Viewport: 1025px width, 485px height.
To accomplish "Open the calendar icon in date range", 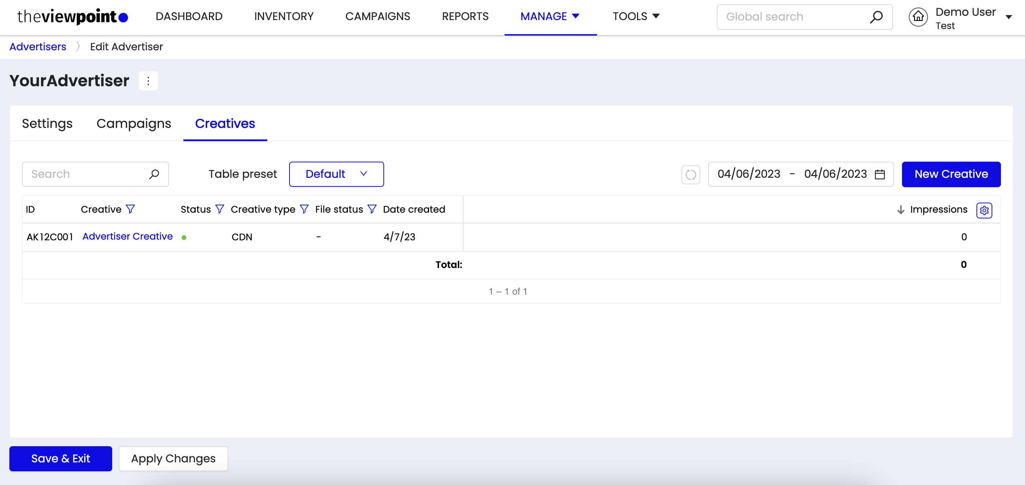I will [x=880, y=174].
